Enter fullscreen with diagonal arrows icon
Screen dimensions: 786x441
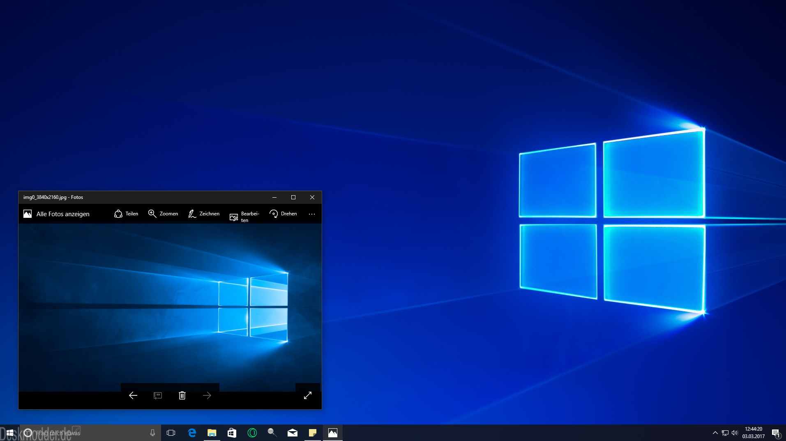point(308,395)
